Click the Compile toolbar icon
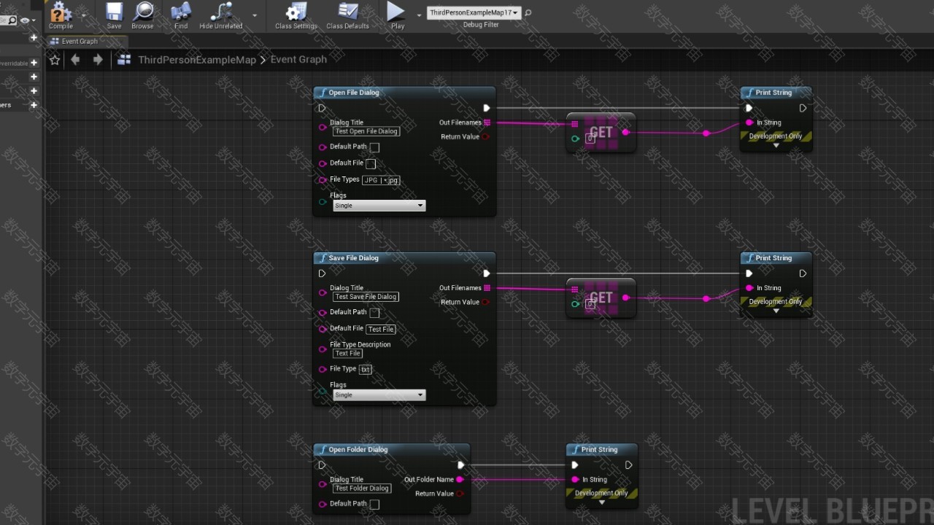 point(60,12)
